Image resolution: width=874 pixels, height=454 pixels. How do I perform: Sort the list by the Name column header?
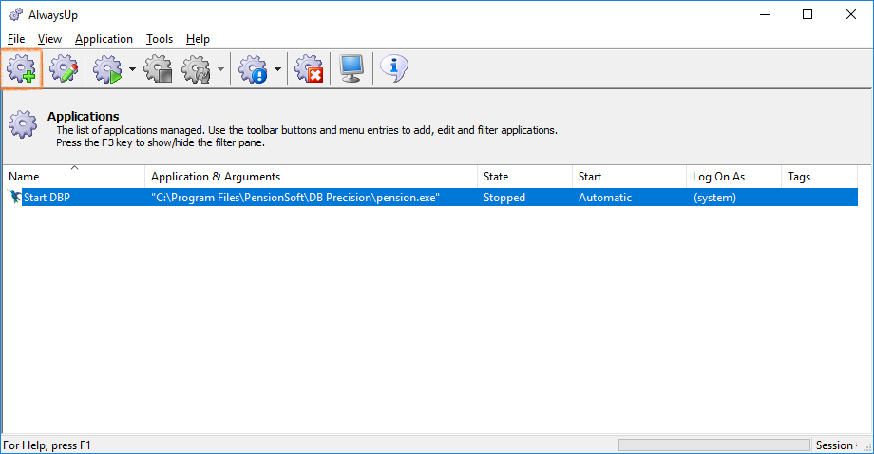pyautogui.click(x=74, y=177)
